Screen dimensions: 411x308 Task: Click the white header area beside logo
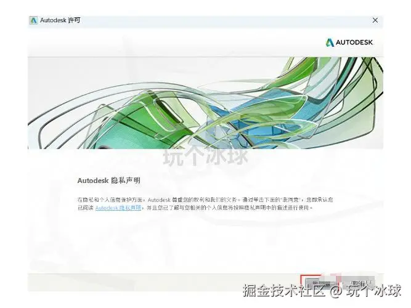pos(176,43)
